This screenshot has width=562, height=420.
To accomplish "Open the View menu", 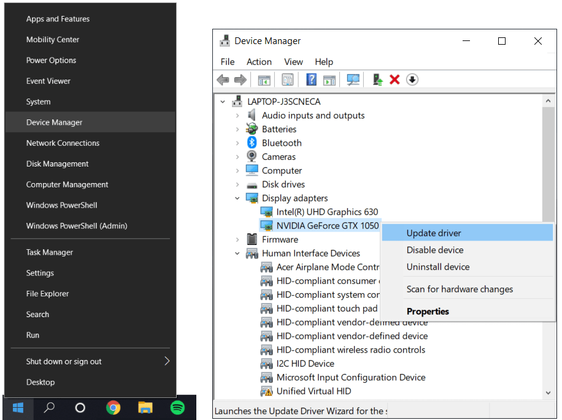I will point(293,62).
